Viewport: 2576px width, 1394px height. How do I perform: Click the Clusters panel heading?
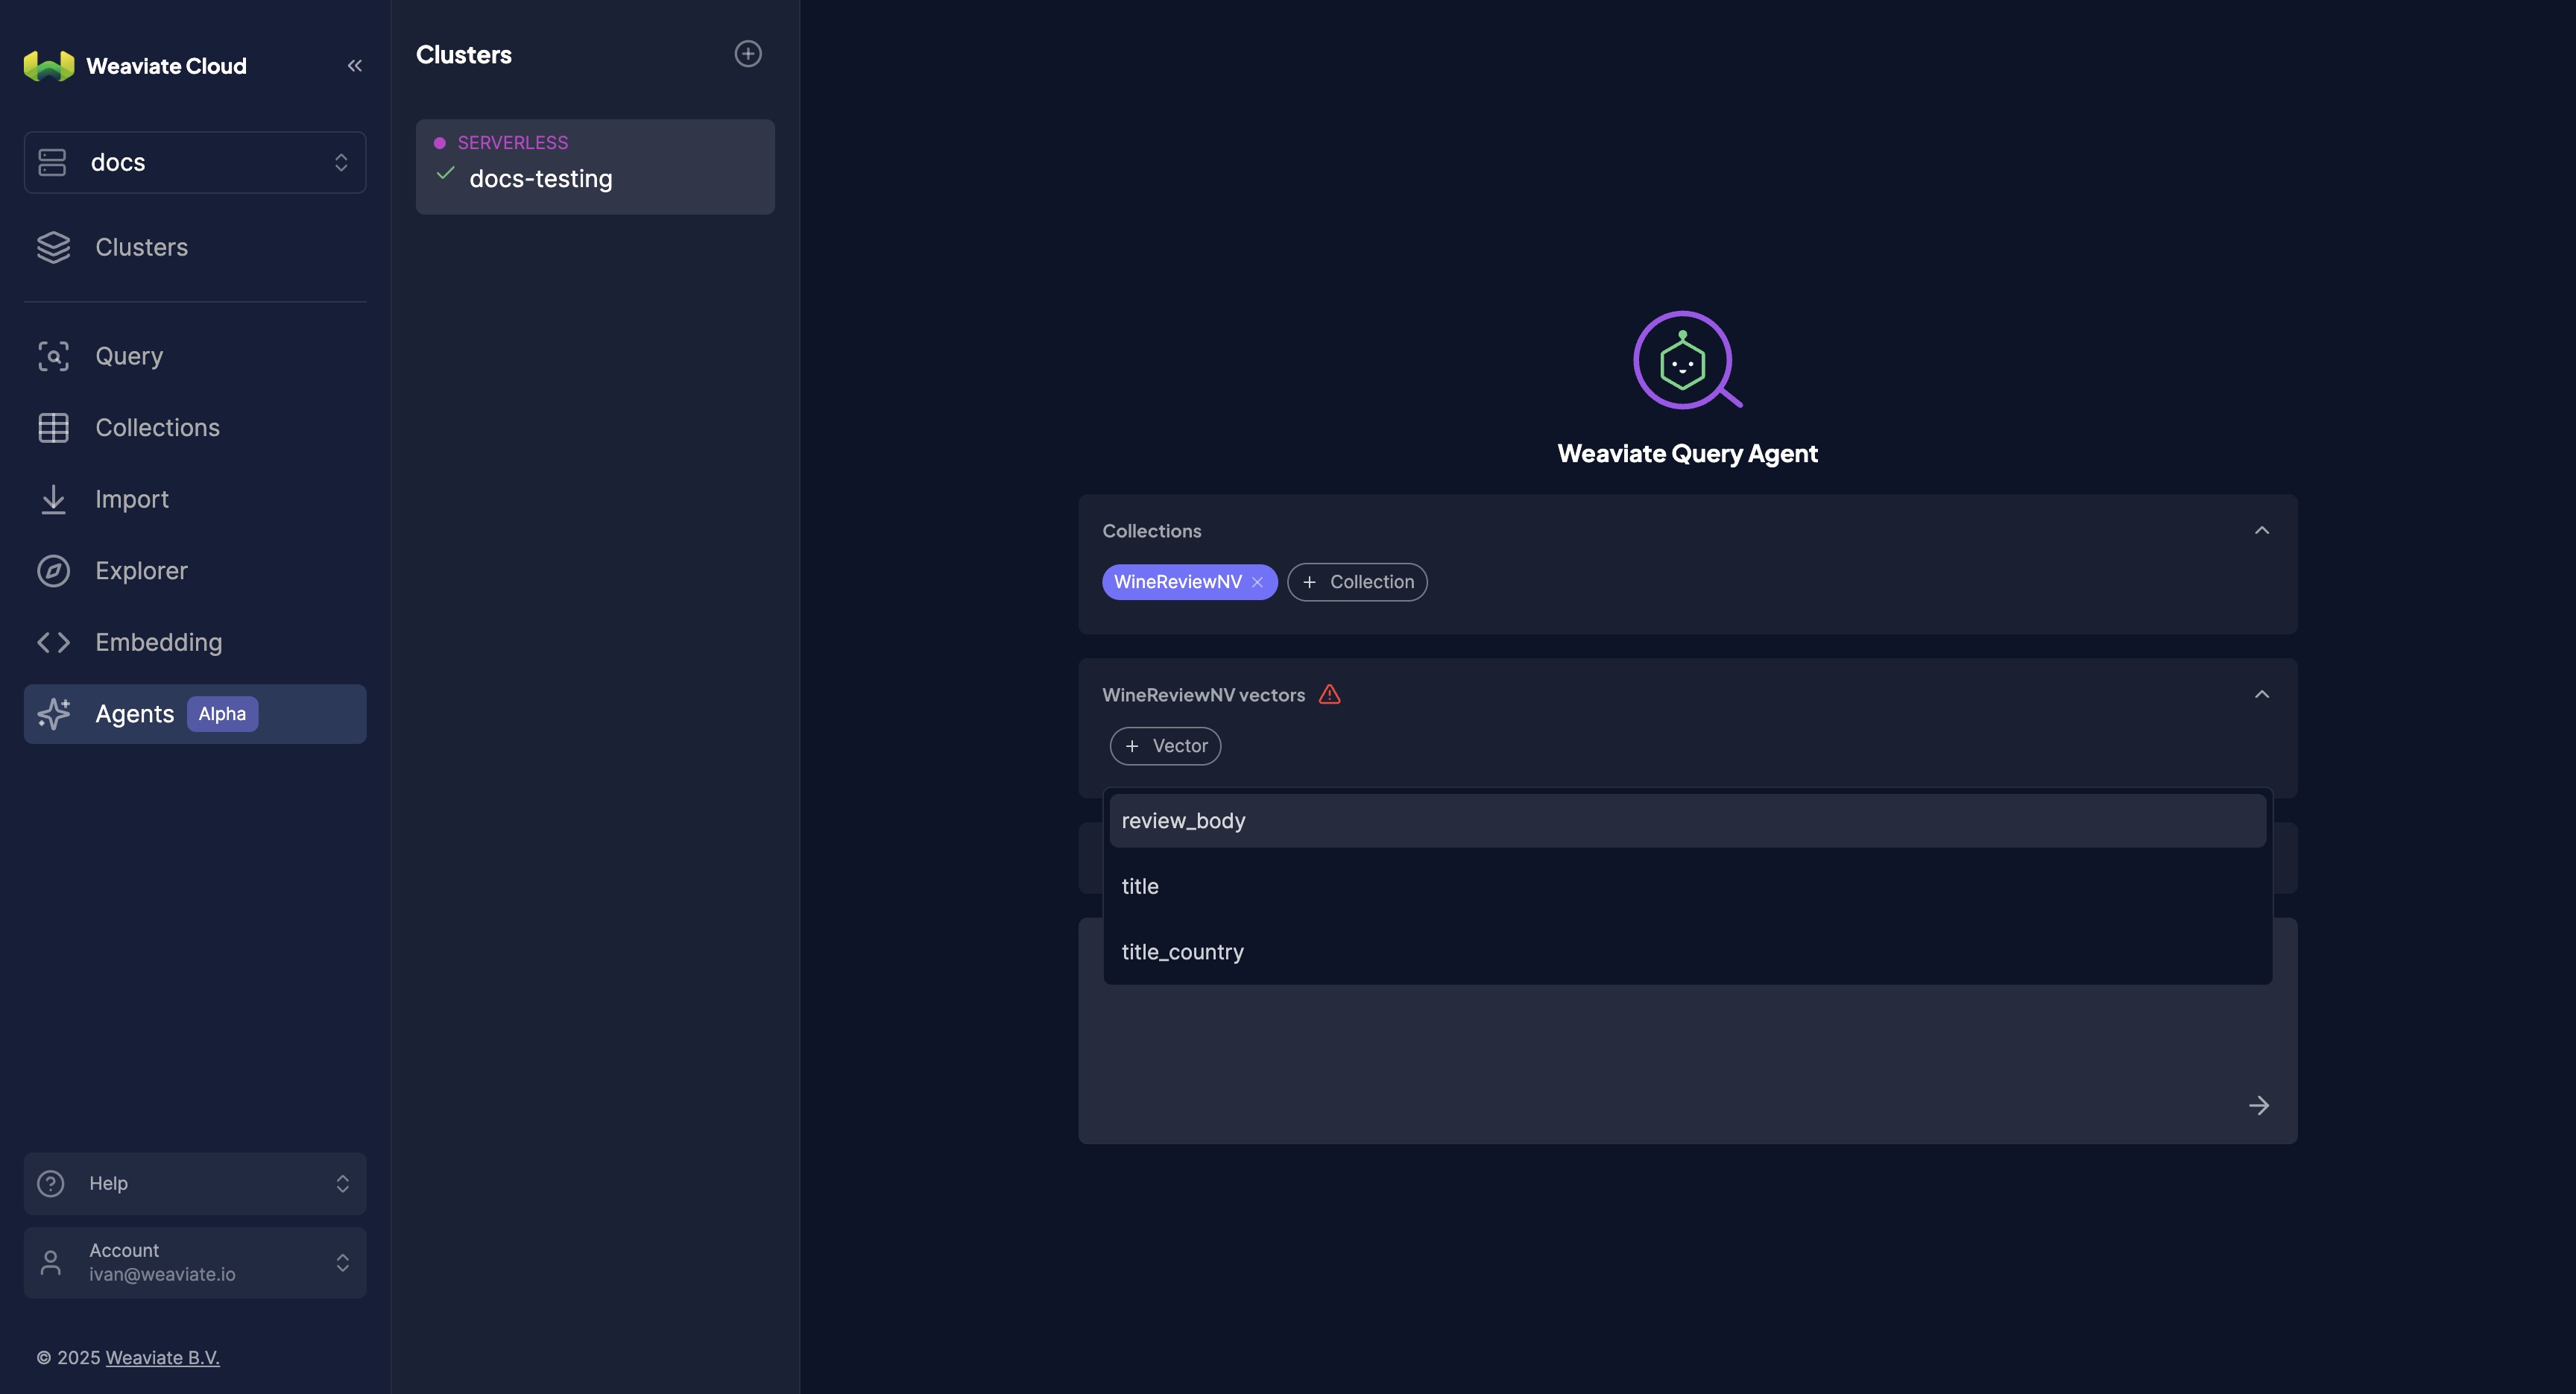coord(464,54)
